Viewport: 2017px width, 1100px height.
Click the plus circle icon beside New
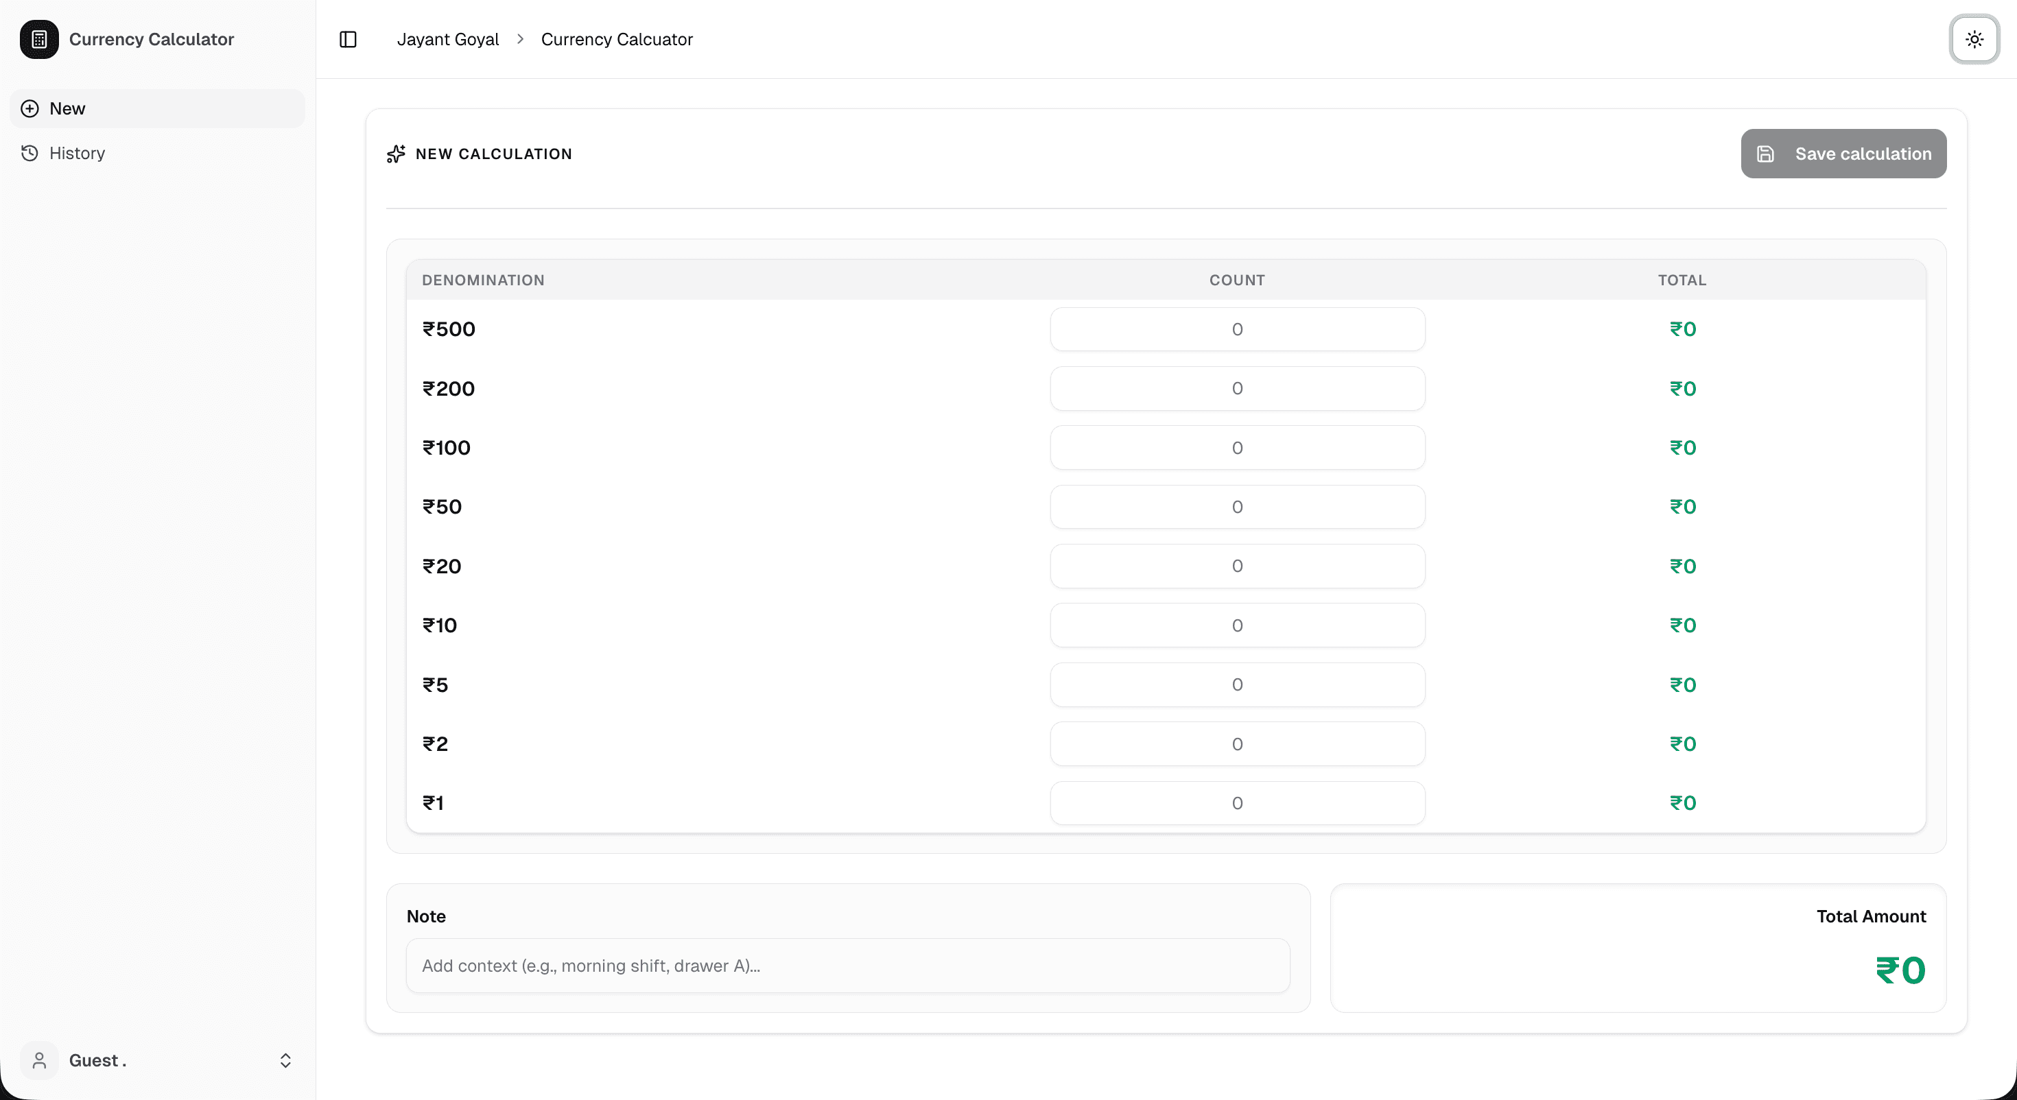[x=30, y=109]
